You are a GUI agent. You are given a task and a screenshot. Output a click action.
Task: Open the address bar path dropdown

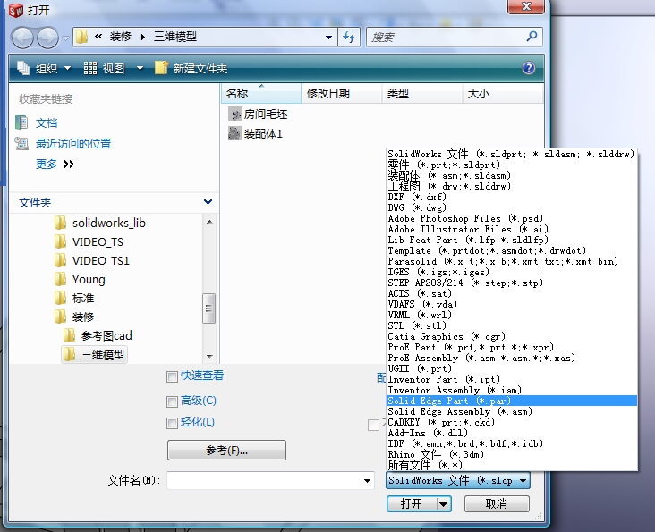[x=329, y=38]
